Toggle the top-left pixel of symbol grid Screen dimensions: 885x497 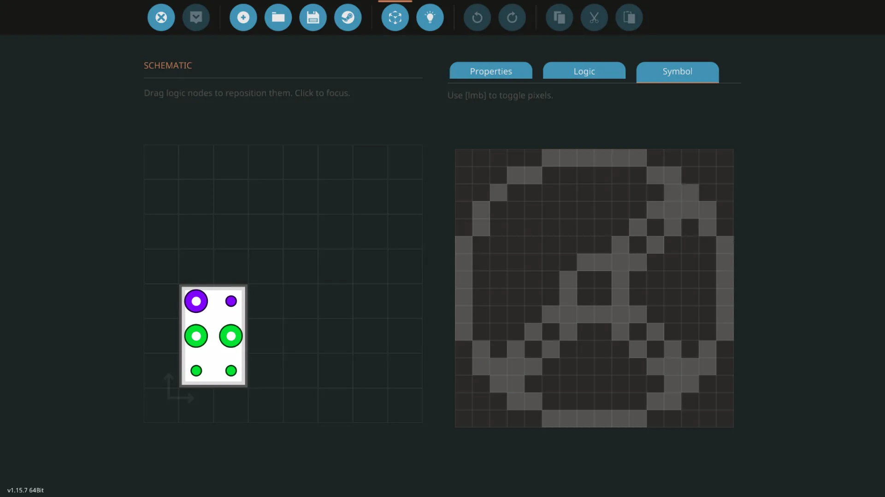[x=464, y=157]
